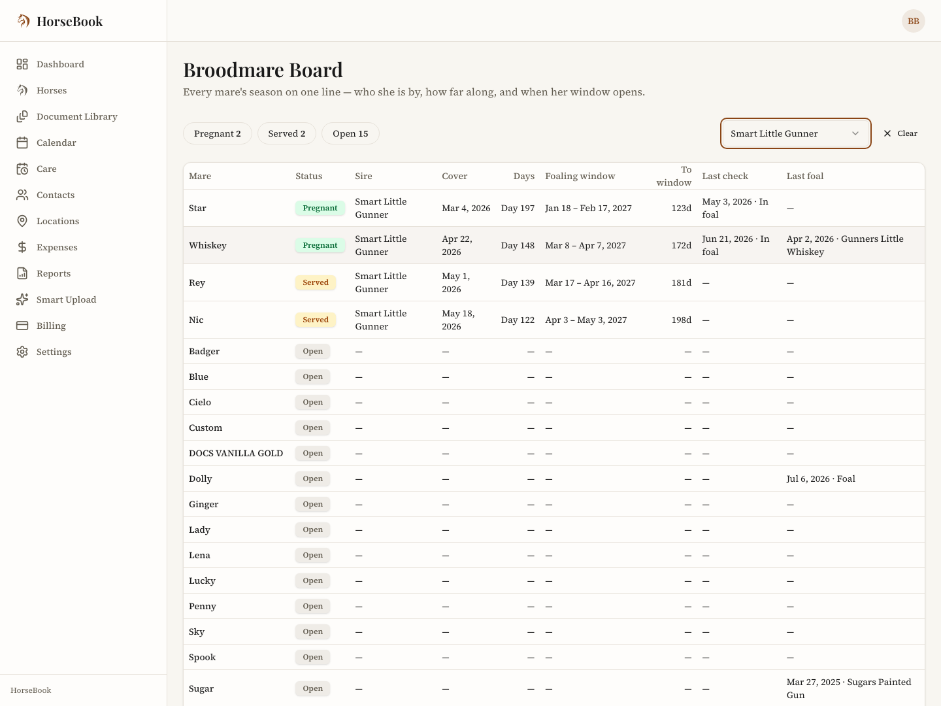Click Dolly's last foal Jul 6, 2026

(x=821, y=479)
